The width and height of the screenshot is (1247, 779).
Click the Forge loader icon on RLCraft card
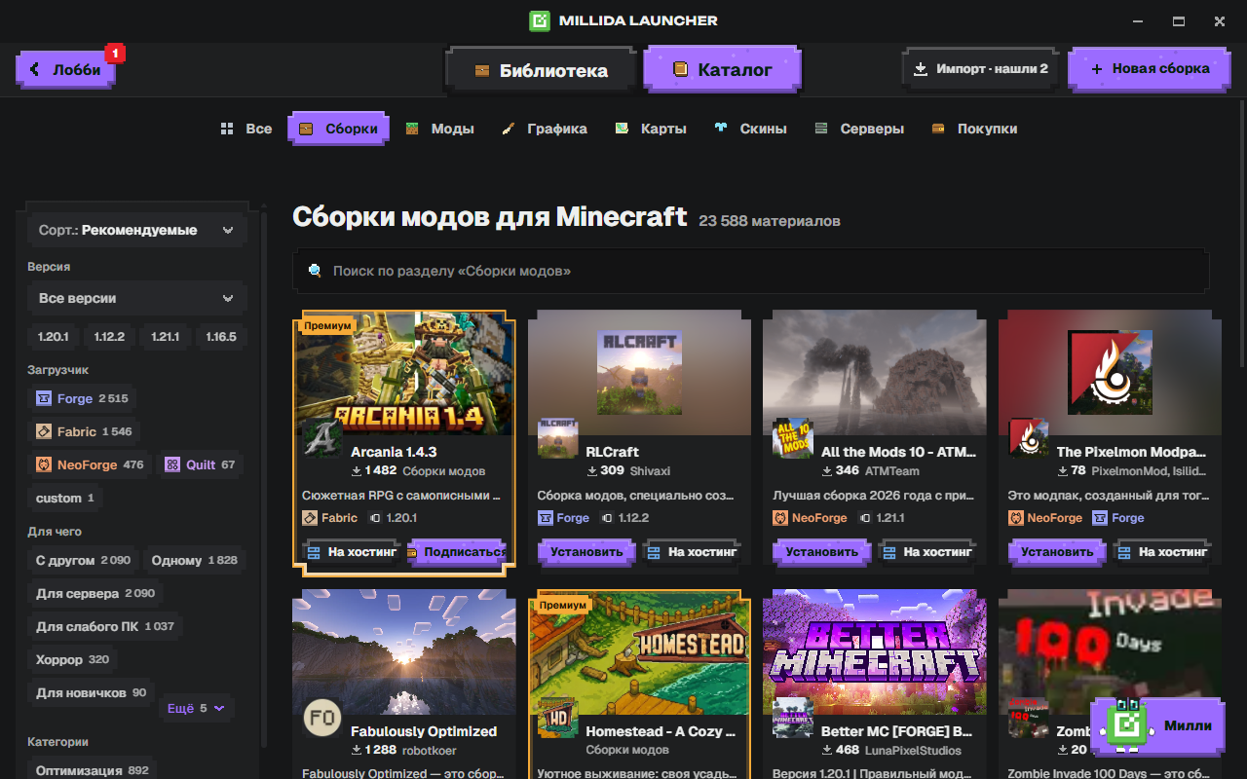click(546, 518)
